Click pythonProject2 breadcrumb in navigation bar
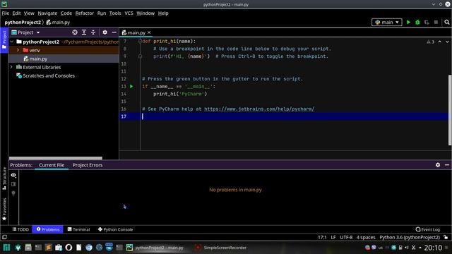The width and height of the screenshot is (452, 254). click(23, 22)
